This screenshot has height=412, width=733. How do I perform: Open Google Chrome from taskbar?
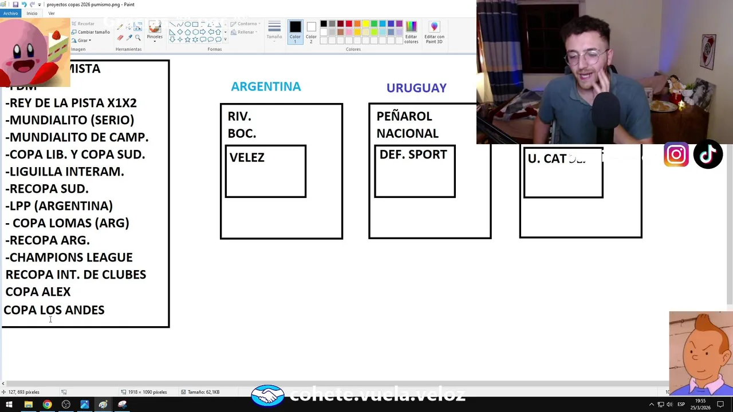pyautogui.click(x=47, y=405)
